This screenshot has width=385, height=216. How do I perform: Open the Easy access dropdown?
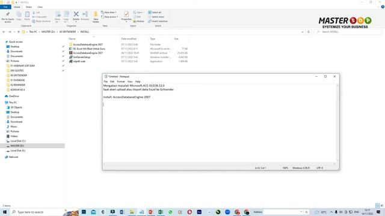pyautogui.click(x=109, y=17)
